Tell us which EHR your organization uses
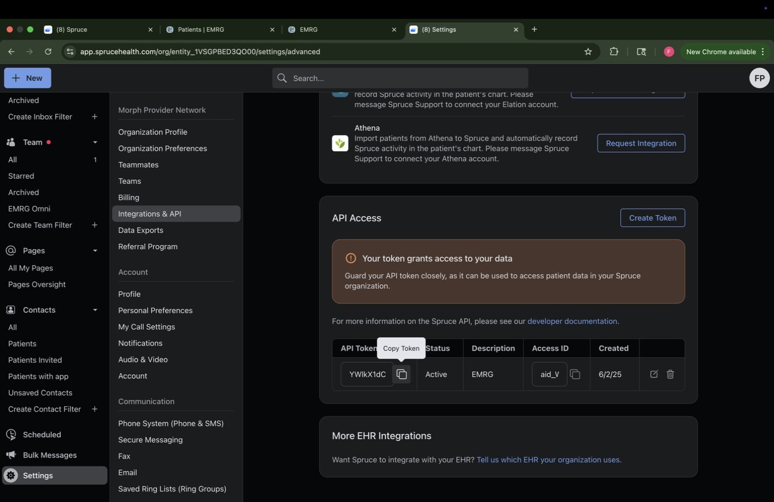Screen dimensions: 774x502 pyautogui.click(x=548, y=460)
